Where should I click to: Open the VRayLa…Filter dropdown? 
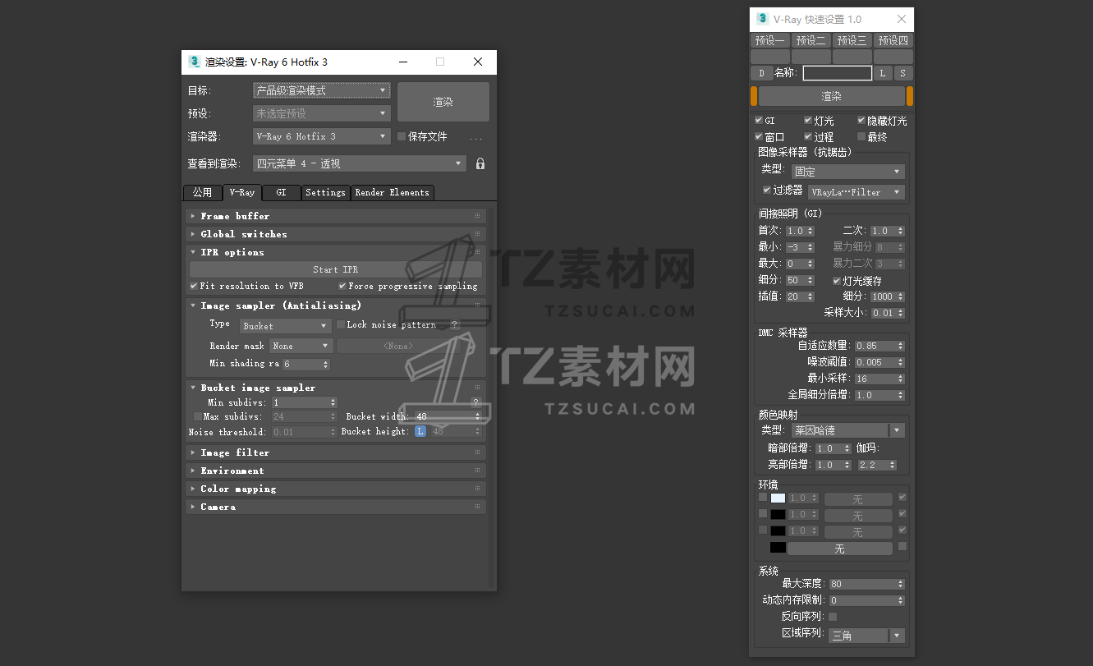click(856, 192)
